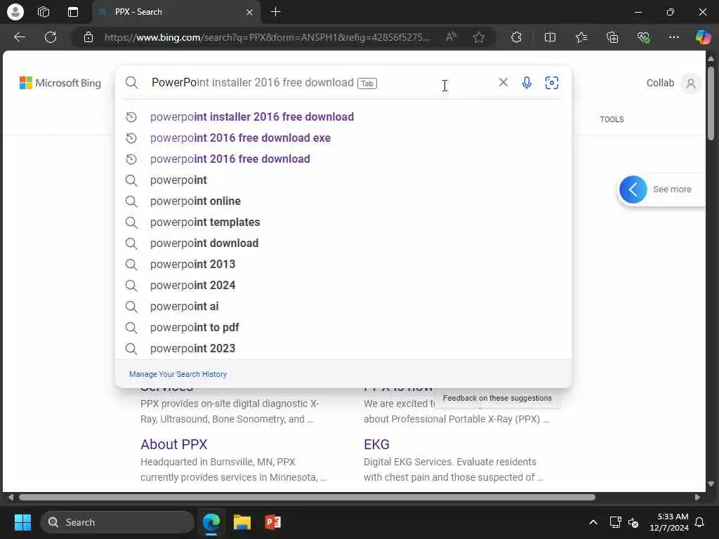Click the vertical page scrollbar

tap(711, 104)
